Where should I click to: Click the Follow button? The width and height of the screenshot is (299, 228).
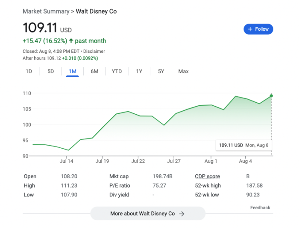[258, 29]
